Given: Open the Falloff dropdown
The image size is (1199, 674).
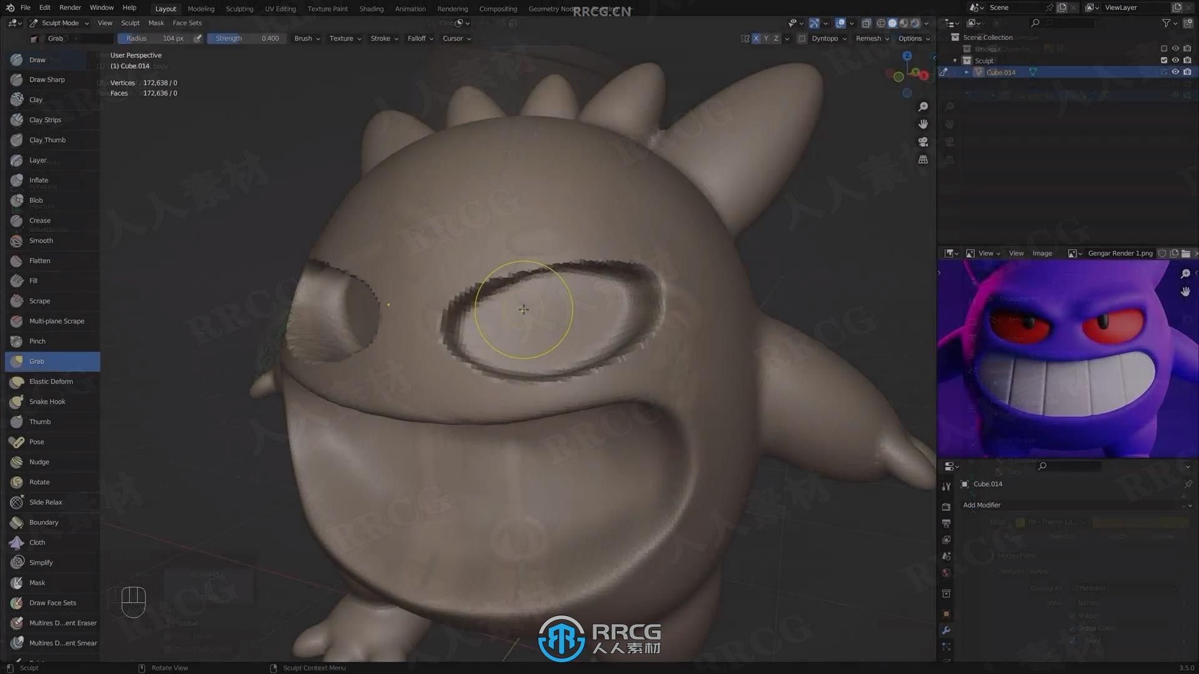Looking at the screenshot, I should pyautogui.click(x=420, y=39).
